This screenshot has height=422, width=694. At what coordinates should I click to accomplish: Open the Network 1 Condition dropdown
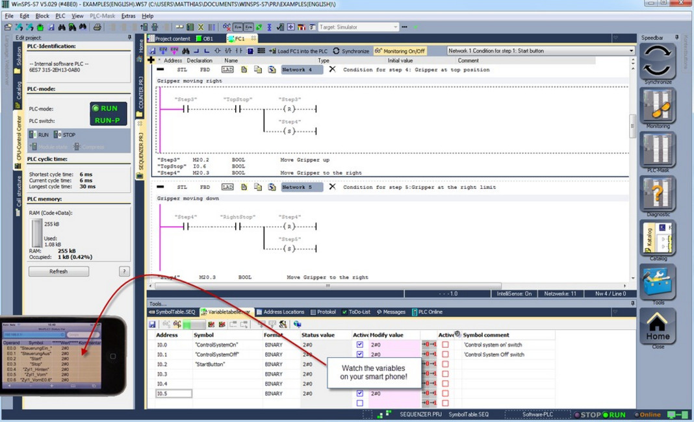[x=629, y=50]
